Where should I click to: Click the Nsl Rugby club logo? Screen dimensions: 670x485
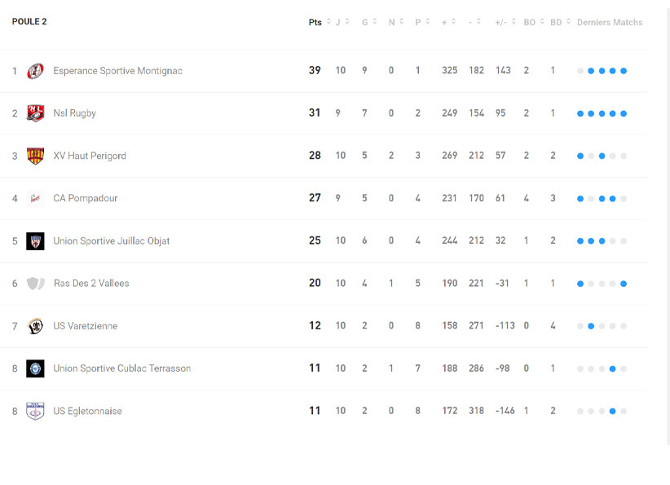click(35, 113)
